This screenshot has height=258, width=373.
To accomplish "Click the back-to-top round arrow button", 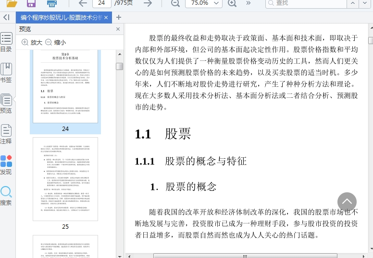I will (x=347, y=202).
